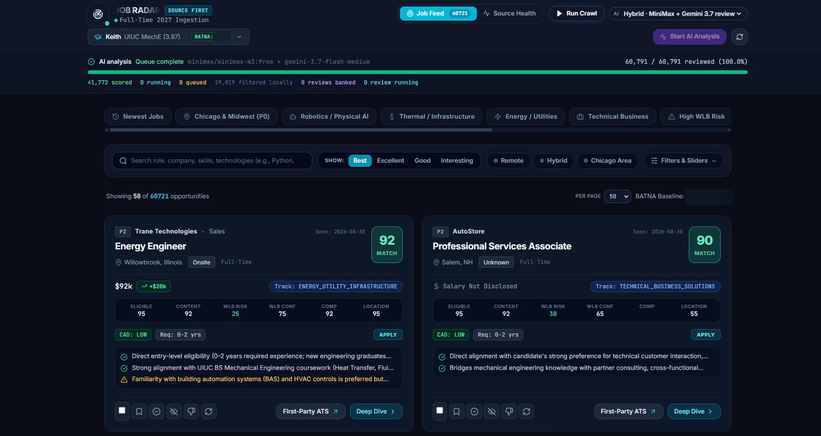The height and width of the screenshot is (436, 821).
Task: Click the search magnifier icon
Action: (x=123, y=161)
